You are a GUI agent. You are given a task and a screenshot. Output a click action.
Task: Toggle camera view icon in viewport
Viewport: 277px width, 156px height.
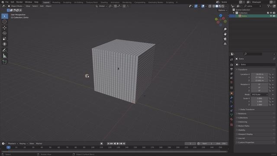(x=225, y=39)
